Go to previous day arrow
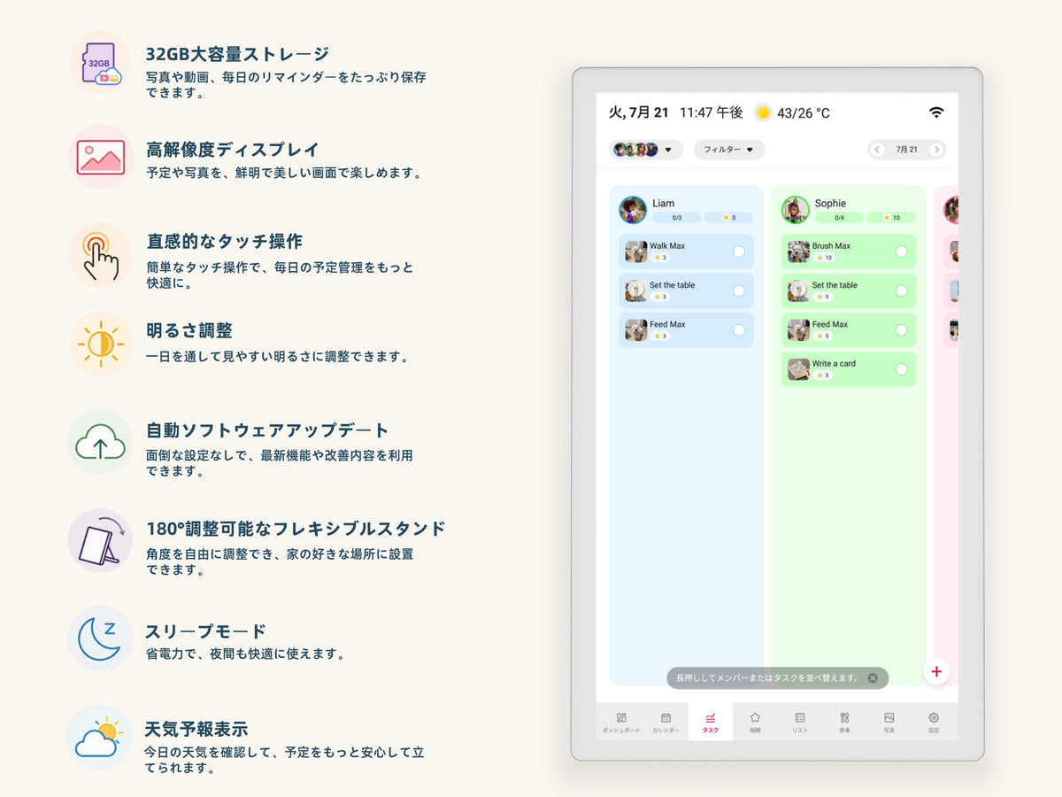Viewport: 1062px width, 797px height. tap(877, 150)
